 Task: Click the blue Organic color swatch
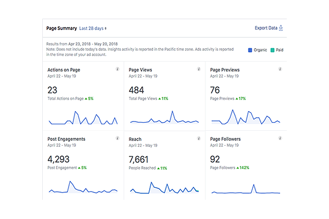coord(250,50)
